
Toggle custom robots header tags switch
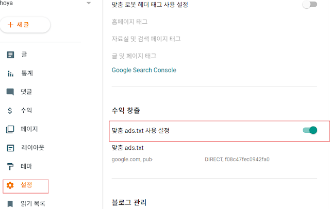pos(309,5)
